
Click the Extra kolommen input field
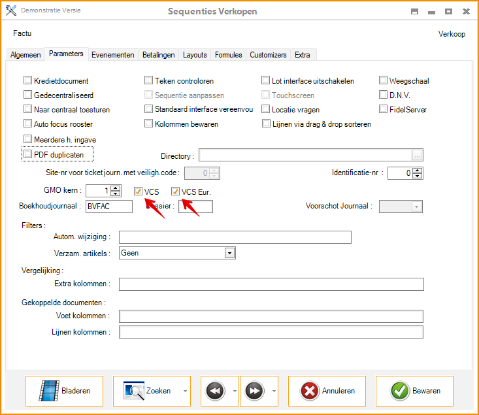271,284
